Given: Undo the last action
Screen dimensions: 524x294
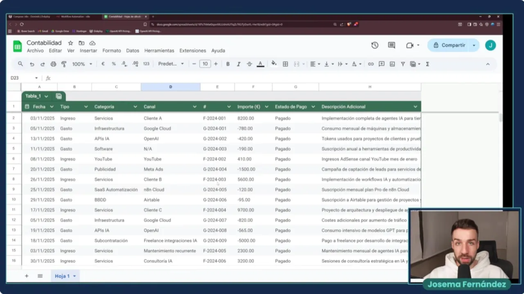Looking at the screenshot, I should [32, 64].
